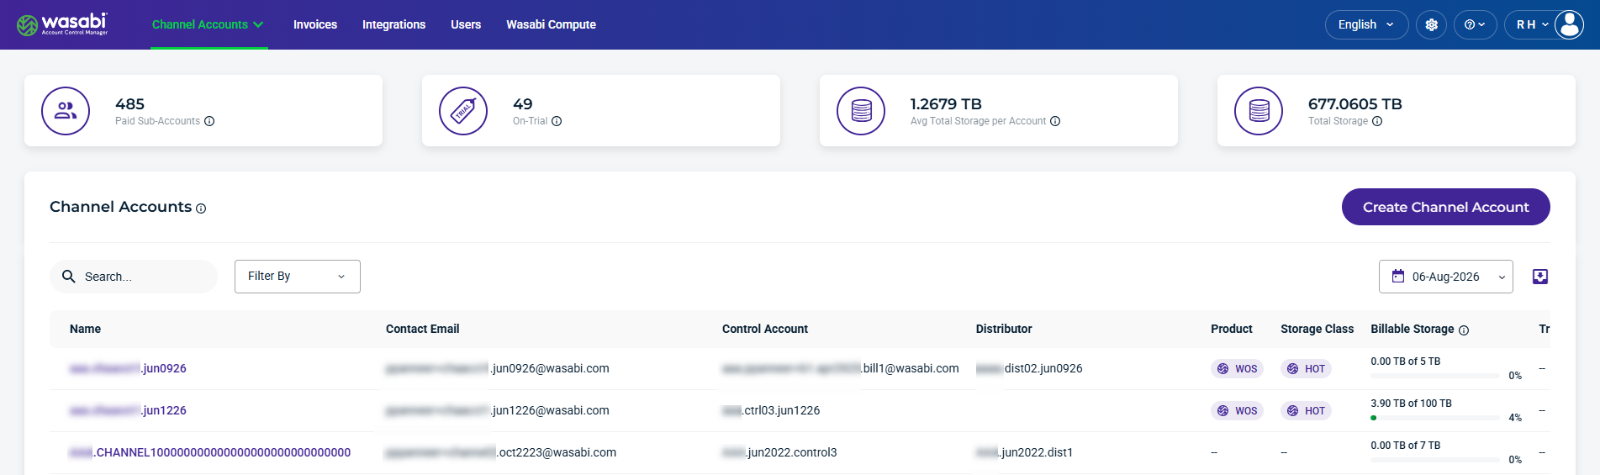Click the oct2223@wasabi.com email
The width and height of the screenshot is (1600, 475).
500,452
